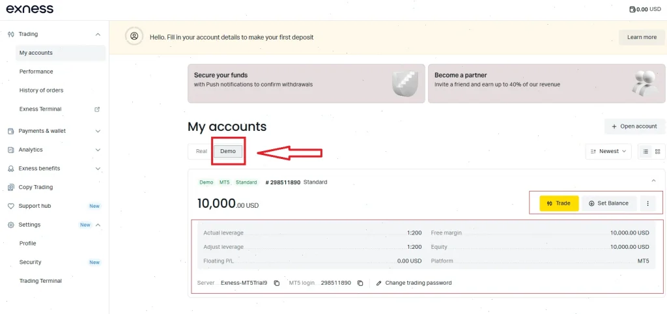Open the three-dot account options menu
This screenshot has width=667, height=314.
pyautogui.click(x=647, y=203)
